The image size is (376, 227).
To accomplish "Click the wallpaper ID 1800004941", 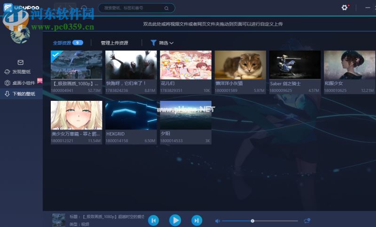I will click(x=62, y=91).
